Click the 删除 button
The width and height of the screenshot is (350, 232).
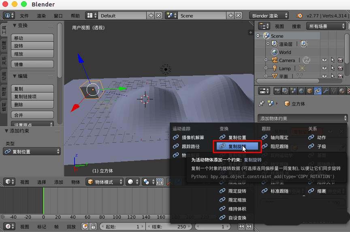click(32, 104)
